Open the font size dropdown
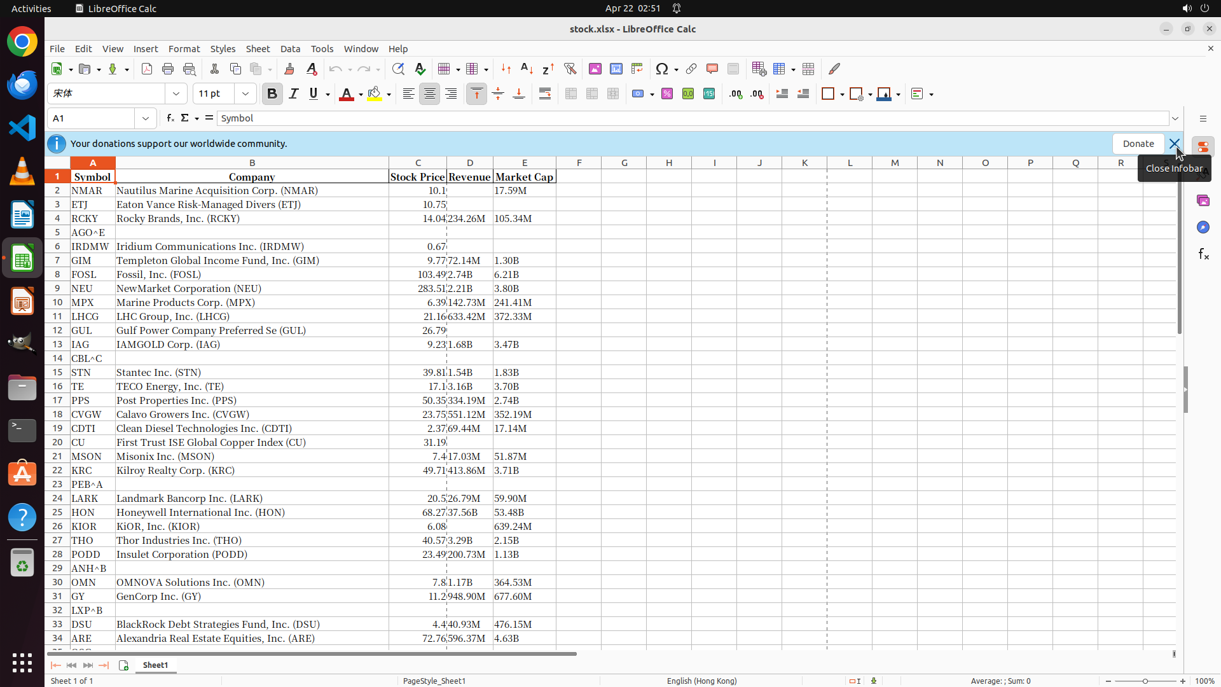Screen dimensions: 1221x687 point(245,94)
